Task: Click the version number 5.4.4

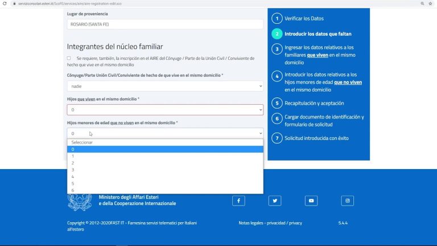Action: tap(343, 223)
